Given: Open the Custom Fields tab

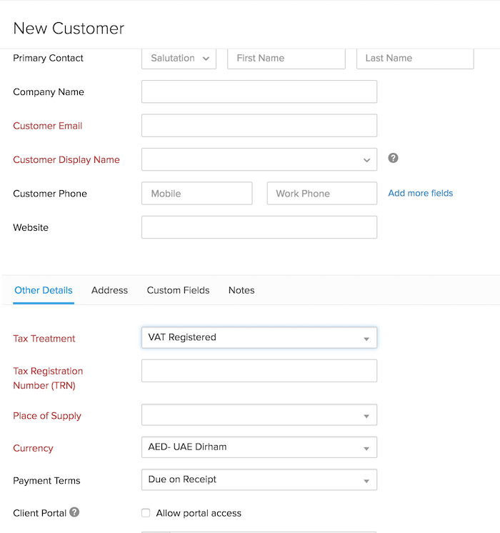Looking at the screenshot, I should coord(178,290).
